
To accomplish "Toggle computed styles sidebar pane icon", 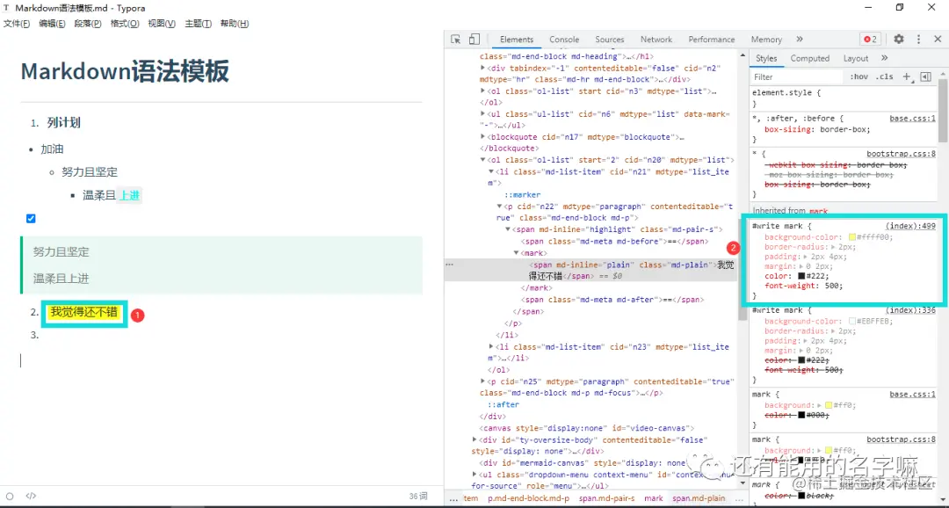I will tap(925, 76).
